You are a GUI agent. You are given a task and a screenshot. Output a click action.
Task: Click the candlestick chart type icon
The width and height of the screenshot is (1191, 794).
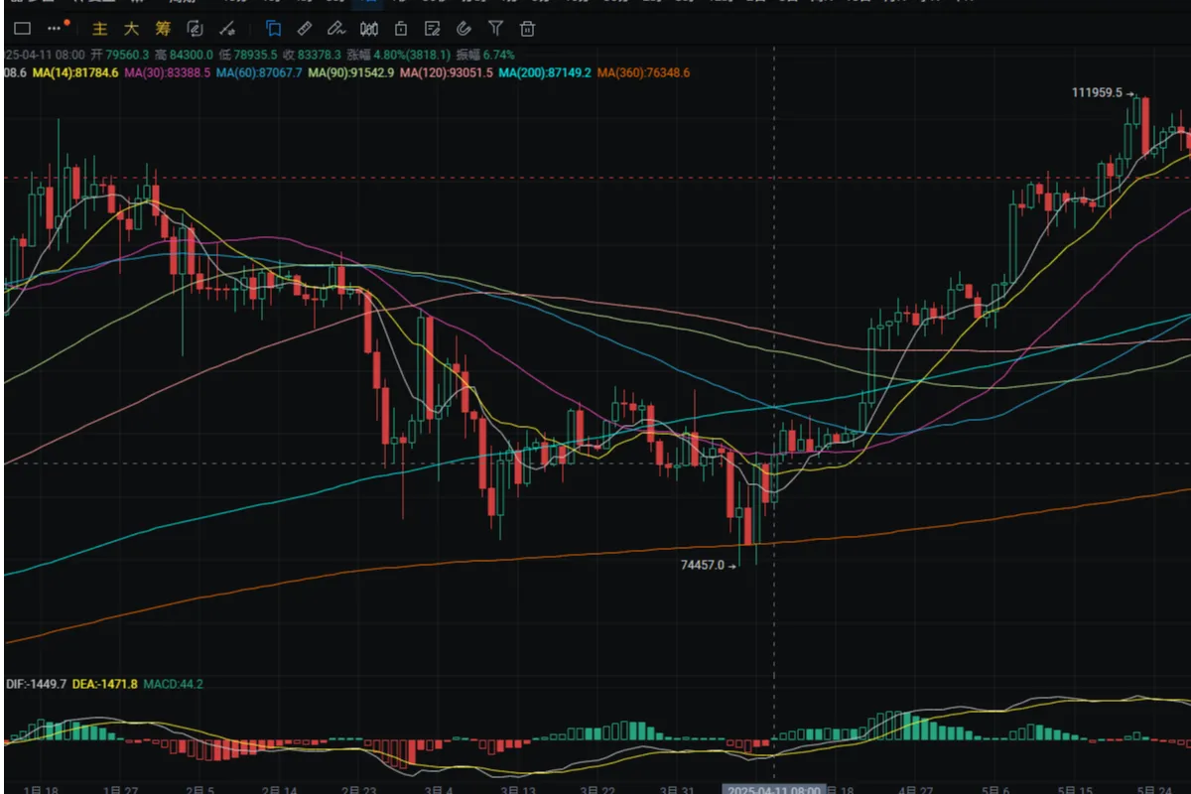tap(369, 29)
